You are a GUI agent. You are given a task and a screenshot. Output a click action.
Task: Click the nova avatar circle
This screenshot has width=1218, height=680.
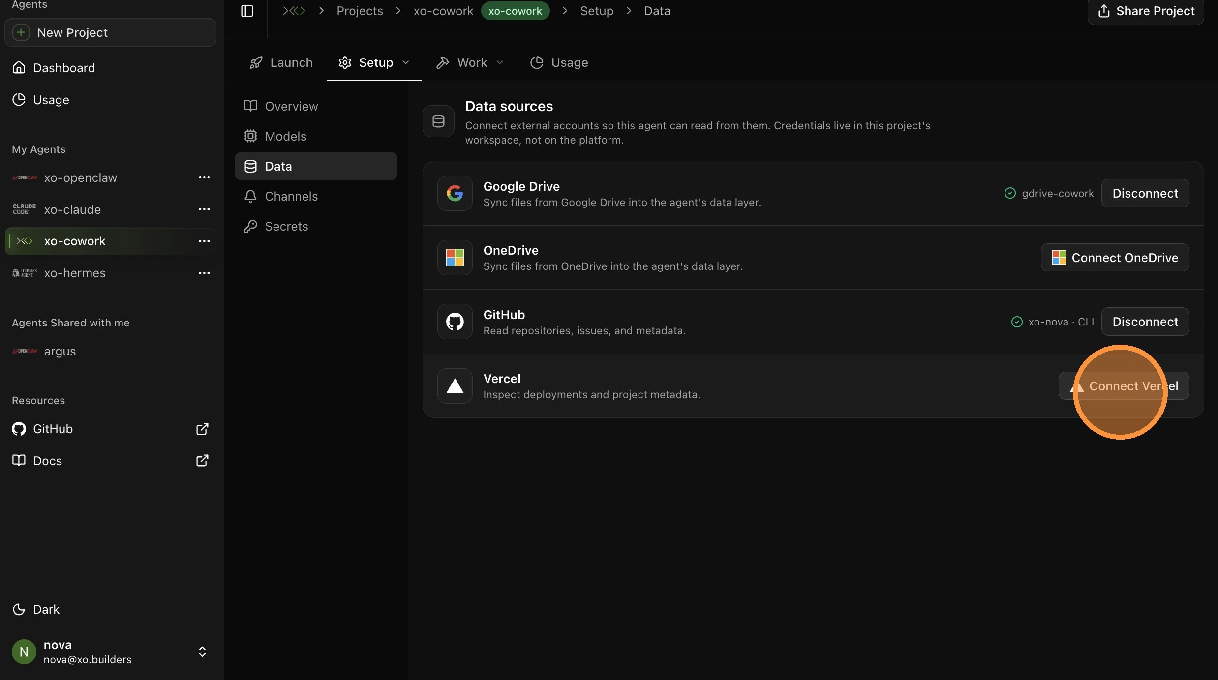24,652
